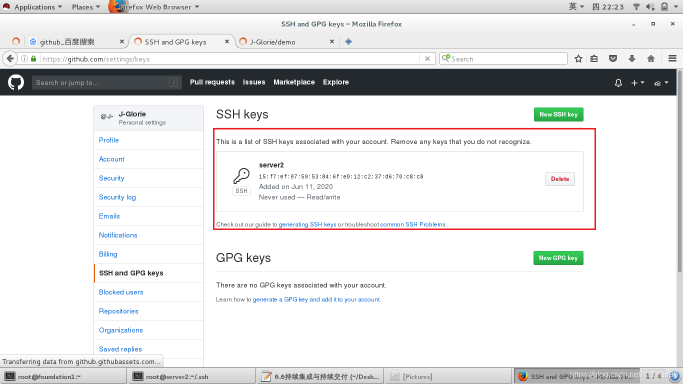Open Account settings
Viewport: 683px width, 384px height.
tap(148, 159)
